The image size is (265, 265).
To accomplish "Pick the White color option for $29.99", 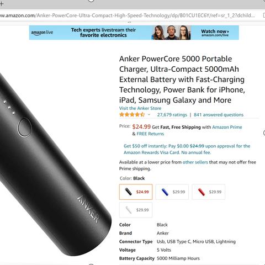I will point(136,210).
